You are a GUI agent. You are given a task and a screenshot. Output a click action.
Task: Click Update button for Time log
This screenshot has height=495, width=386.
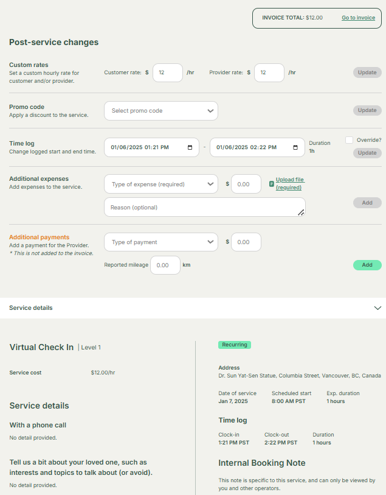(x=367, y=153)
